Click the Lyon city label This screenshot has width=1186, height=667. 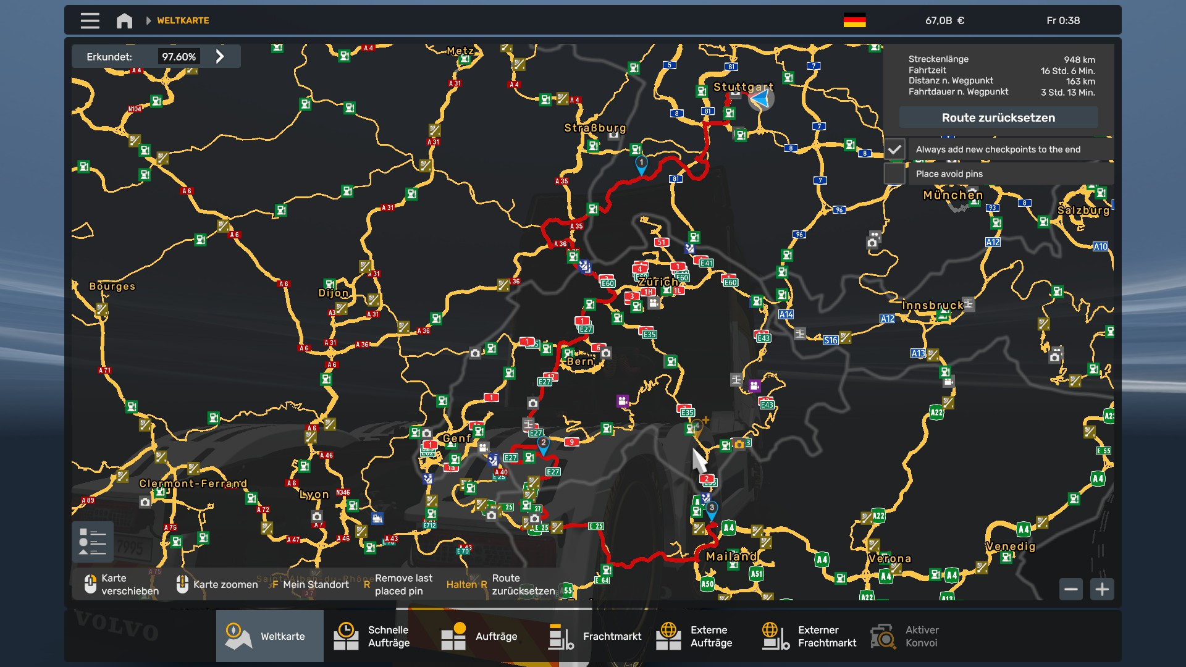pos(314,495)
